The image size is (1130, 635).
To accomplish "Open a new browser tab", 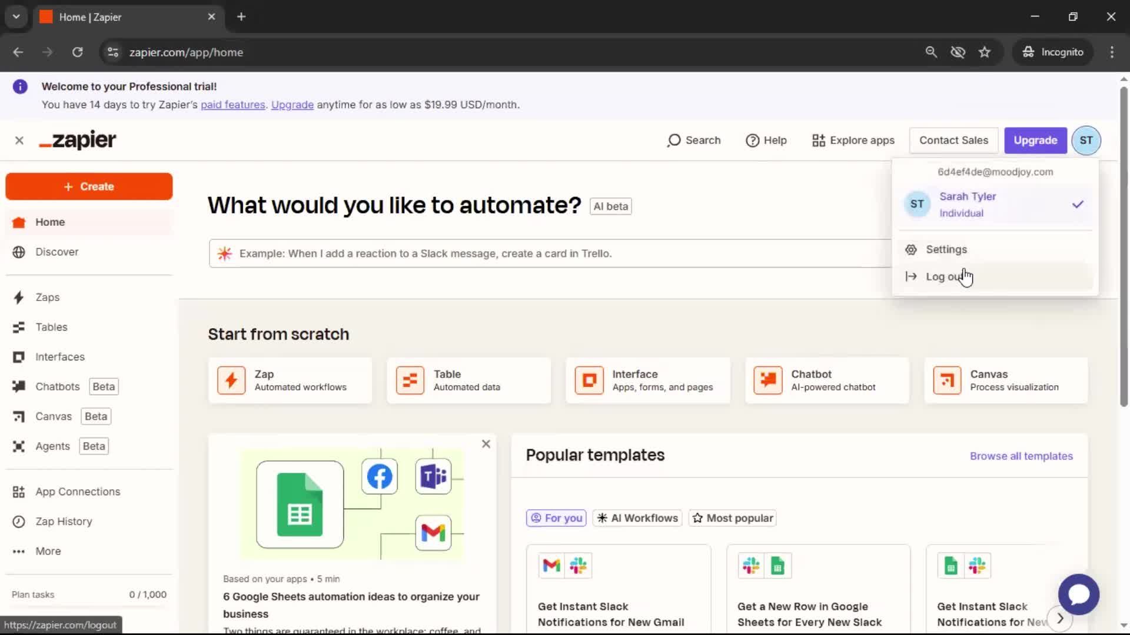I will 241,17.
